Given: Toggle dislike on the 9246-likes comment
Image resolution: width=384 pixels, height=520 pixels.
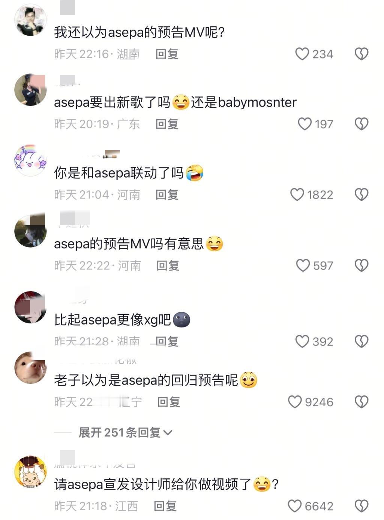Looking at the screenshot, I should (x=361, y=402).
